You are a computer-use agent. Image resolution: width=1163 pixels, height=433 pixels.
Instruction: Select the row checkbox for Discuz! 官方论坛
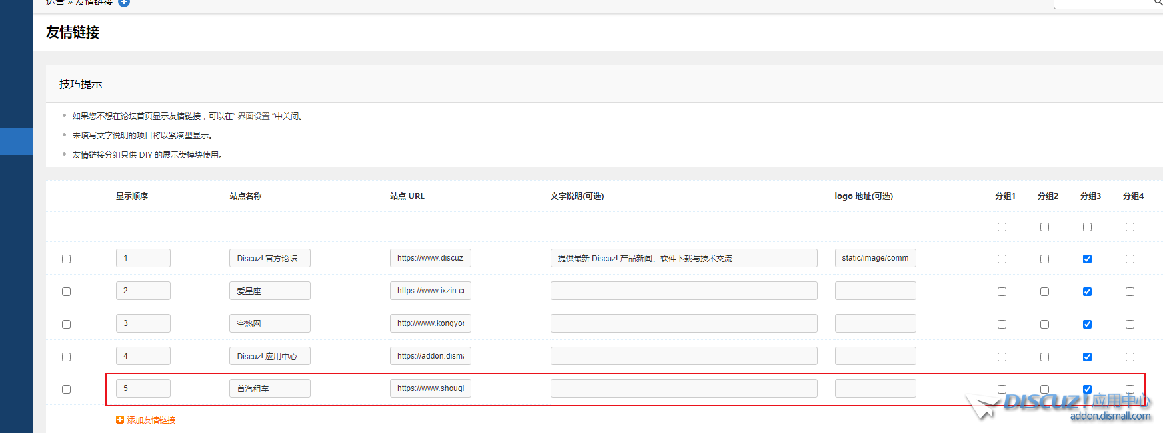pos(66,259)
